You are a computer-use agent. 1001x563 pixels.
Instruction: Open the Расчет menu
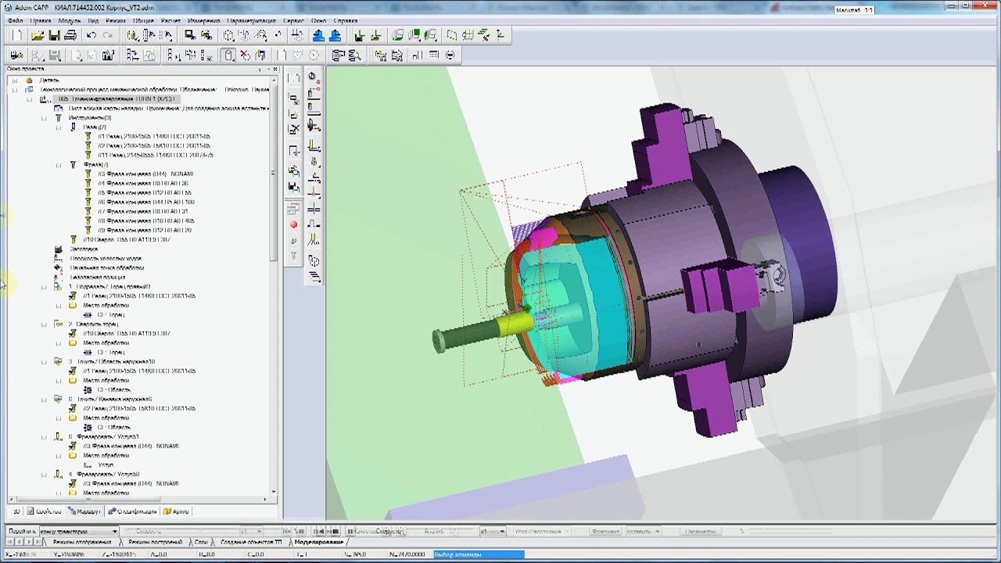click(x=170, y=20)
